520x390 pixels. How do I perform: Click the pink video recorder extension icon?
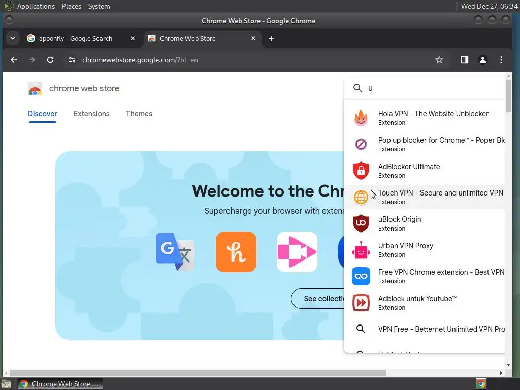point(297,252)
